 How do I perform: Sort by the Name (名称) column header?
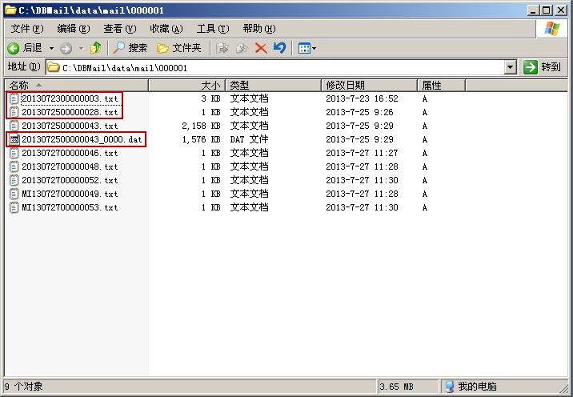77,86
